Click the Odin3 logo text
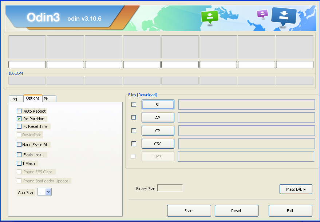The width and height of the screenshot is (320, 222). pyautogui.click(x=43, y=17)
